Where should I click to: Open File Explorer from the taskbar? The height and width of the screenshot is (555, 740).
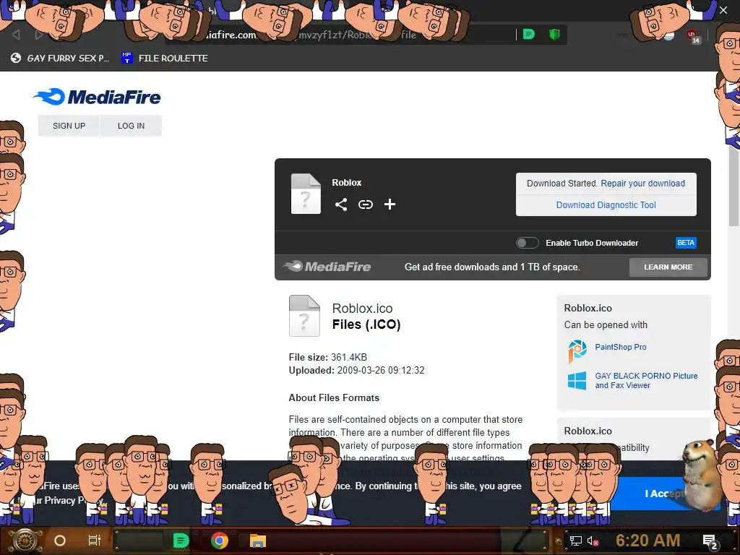(x=258, y=541)
